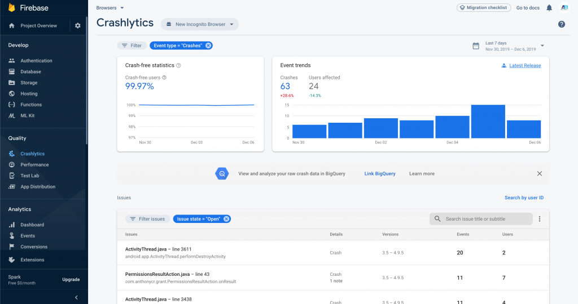This screenshot has width=578, height=304.
Task: Click the Test Lab checklist icon
Action: click(12, 176)
